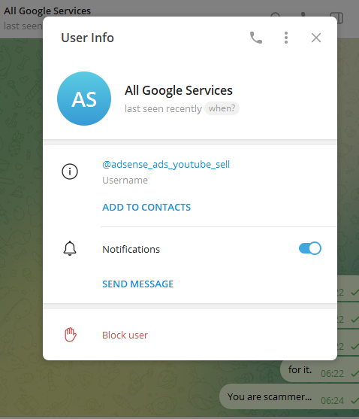This screenshot has height=419, width=359.
Task: Click the side panel toggle icon in header
Action: pyautogui.click(x=336, y=18)
